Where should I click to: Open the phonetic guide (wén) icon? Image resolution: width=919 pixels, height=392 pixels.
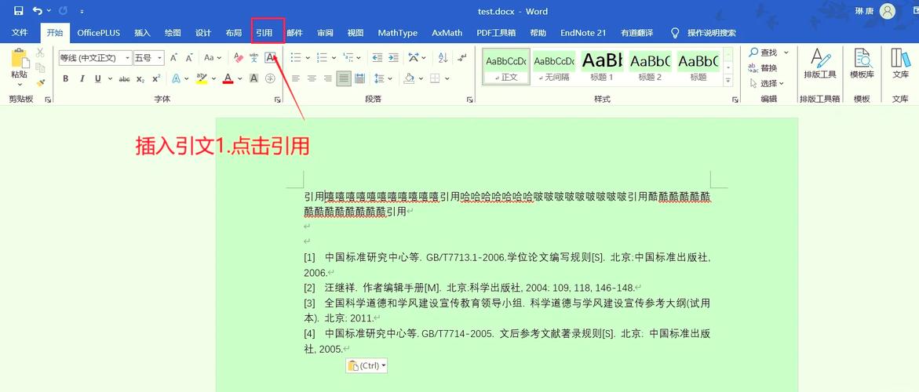(253, 58)
